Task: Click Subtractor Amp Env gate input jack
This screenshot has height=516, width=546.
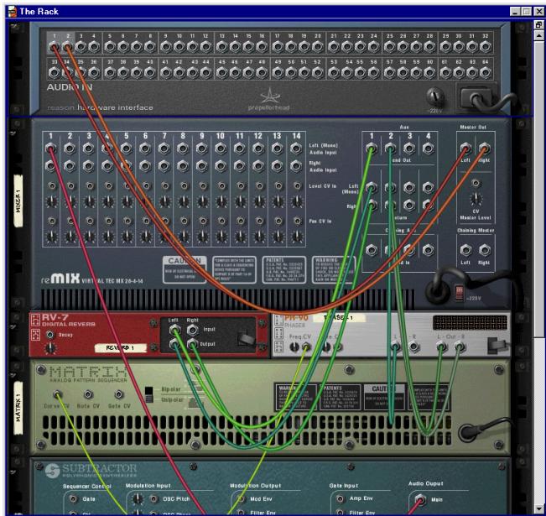Action: (341, 499)
